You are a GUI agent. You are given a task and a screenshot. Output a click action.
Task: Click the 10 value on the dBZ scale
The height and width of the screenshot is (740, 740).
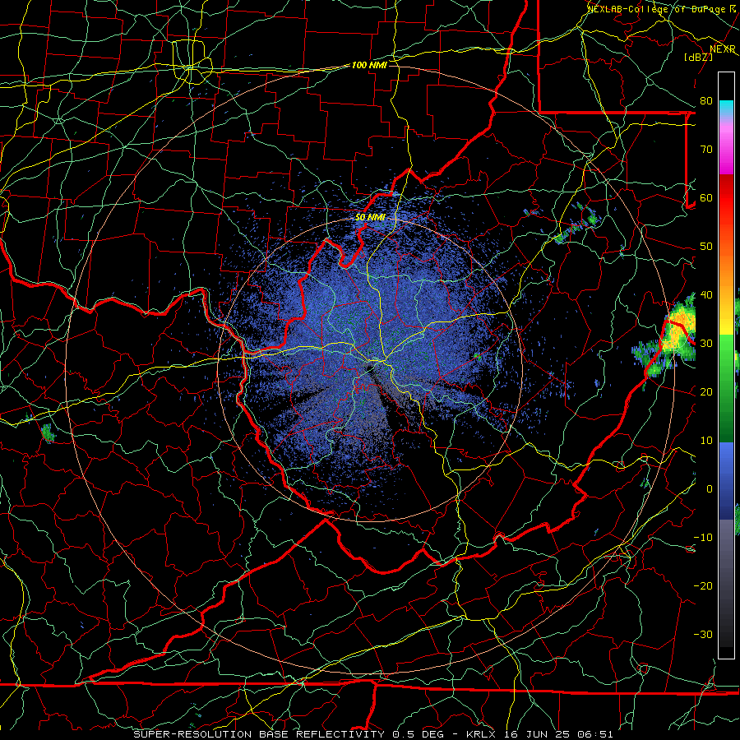[706, 441]
